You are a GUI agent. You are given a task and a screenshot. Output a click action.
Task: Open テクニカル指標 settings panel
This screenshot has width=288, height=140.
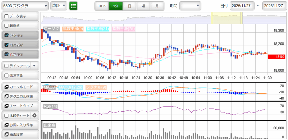(x=20, y=96)
